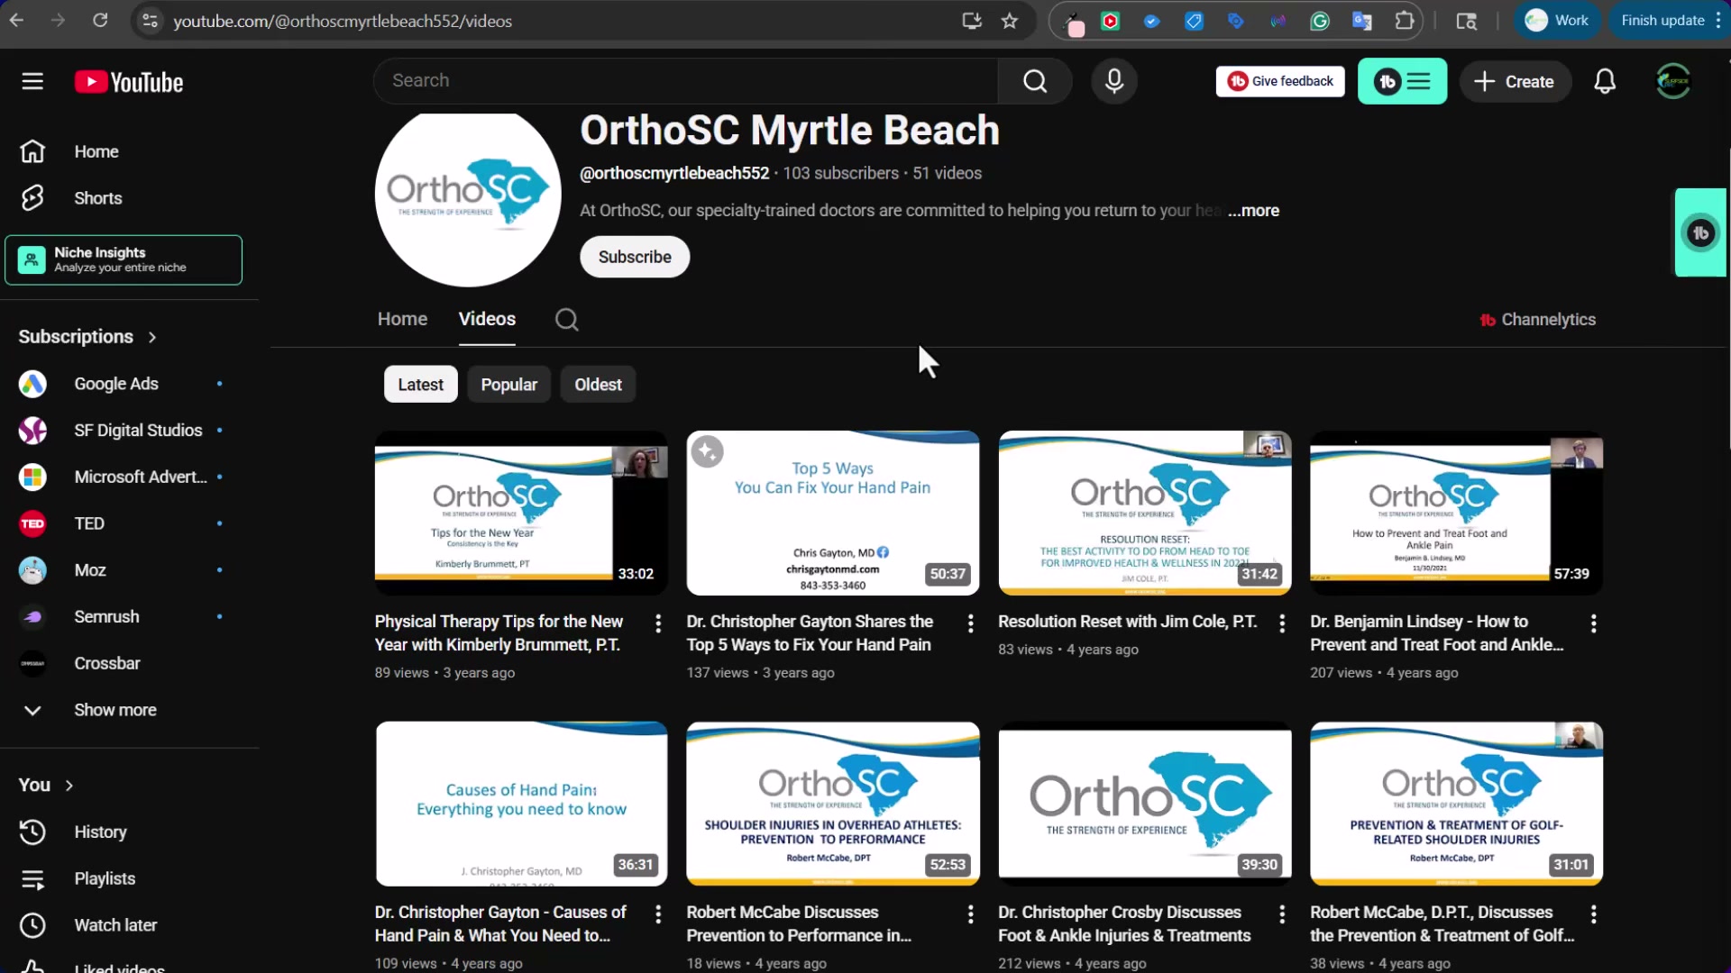Subscribe to OrthoSC Myrtle Beach
This screenshot has height=973, width=1731.
[x=635, y=257]
